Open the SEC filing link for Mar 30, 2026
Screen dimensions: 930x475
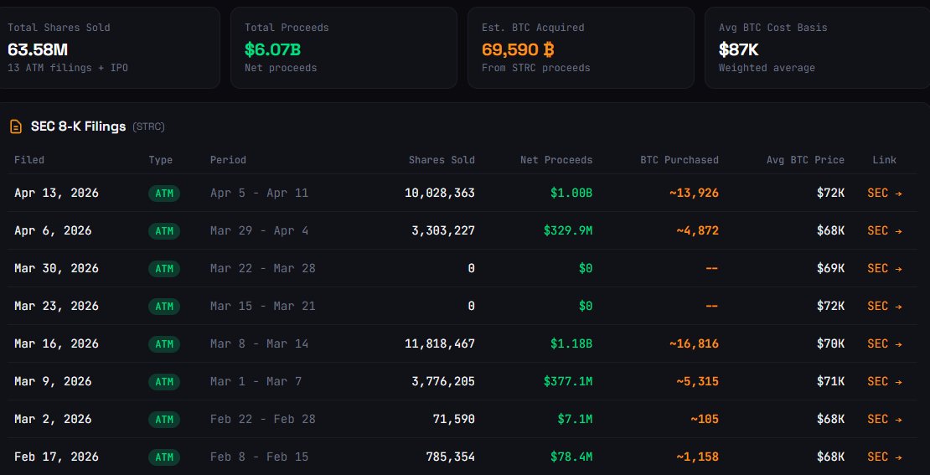pyautogui.click(x=884, y=268)
